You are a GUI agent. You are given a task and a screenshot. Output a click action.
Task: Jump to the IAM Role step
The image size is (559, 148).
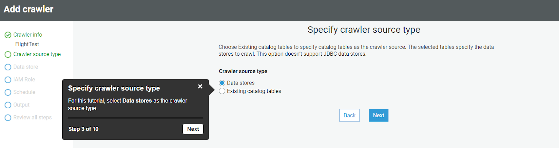click(24, 79)
